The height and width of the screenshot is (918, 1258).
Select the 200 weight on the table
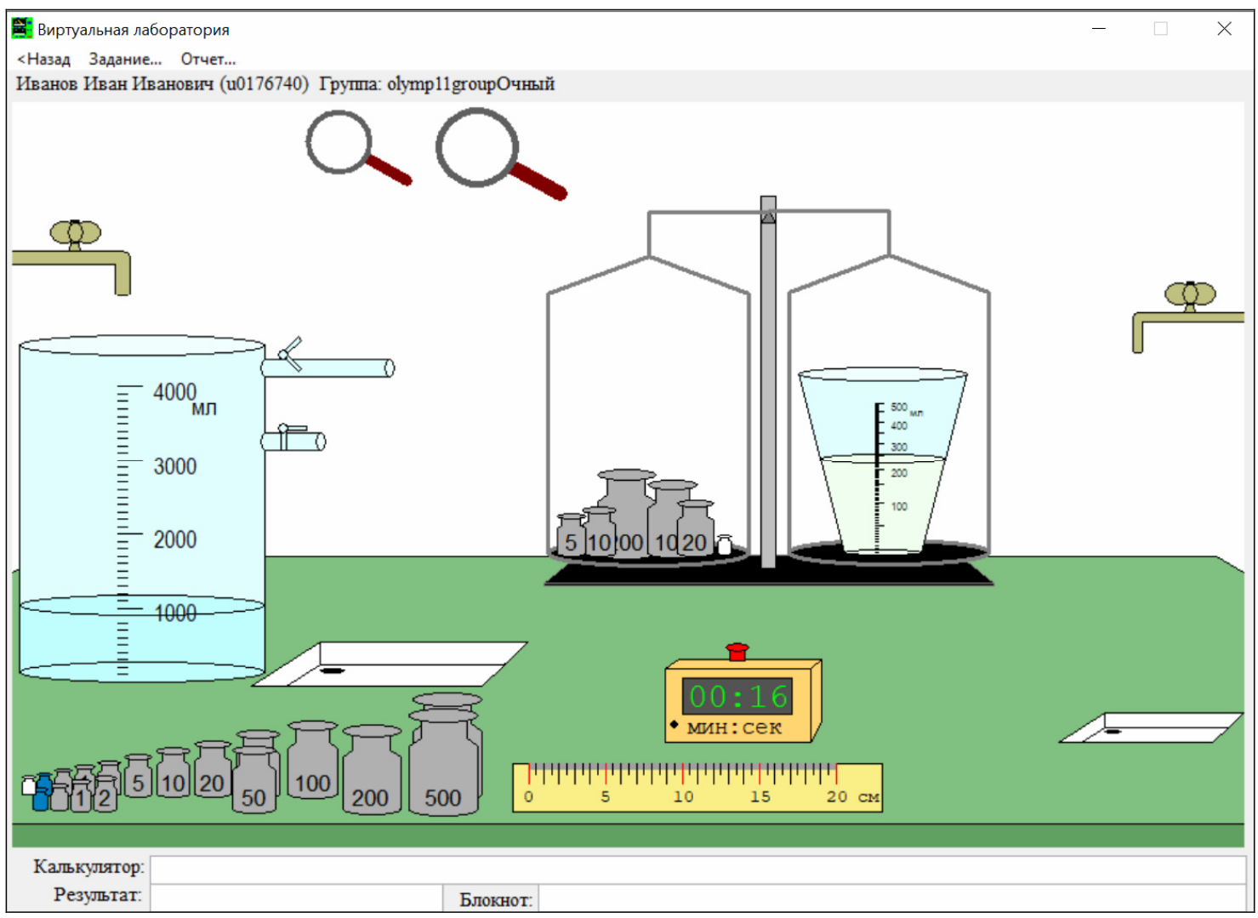click(x=371, y=771)
